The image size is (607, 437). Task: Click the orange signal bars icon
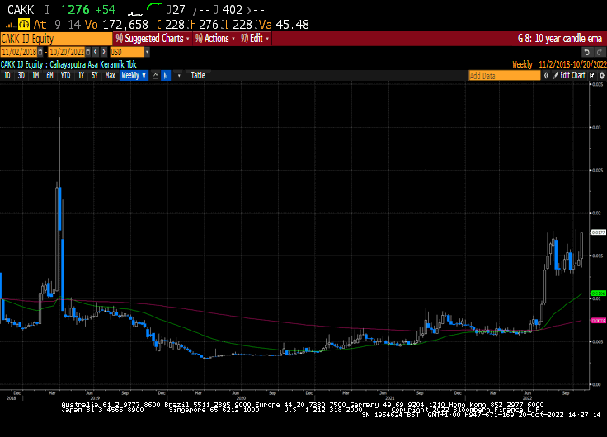pyautogui.click(x=11, y=26)
